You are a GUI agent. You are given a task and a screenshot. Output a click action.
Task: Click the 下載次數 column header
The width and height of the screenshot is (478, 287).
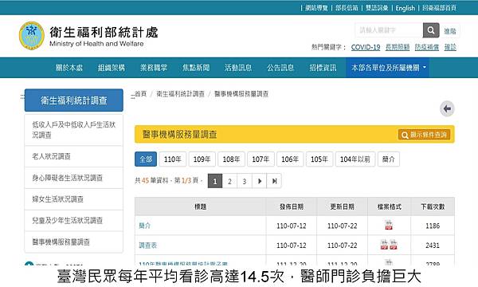tap(433, 206)
